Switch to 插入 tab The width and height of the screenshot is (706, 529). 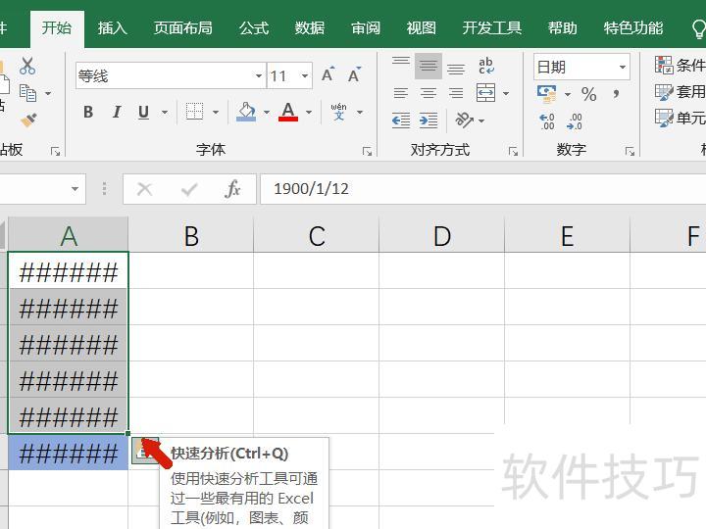pos(113,27)
